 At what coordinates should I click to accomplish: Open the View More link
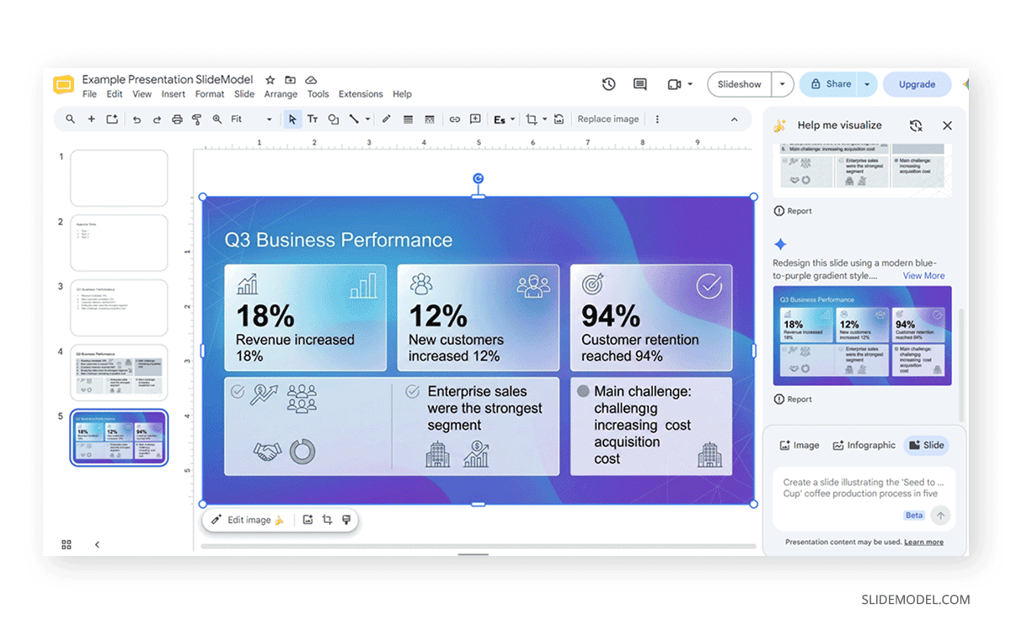(923, 276)
